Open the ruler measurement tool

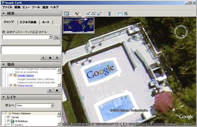109,14
